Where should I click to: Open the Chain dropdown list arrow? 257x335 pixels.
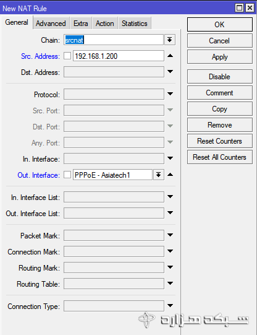[x=170, y=40]
